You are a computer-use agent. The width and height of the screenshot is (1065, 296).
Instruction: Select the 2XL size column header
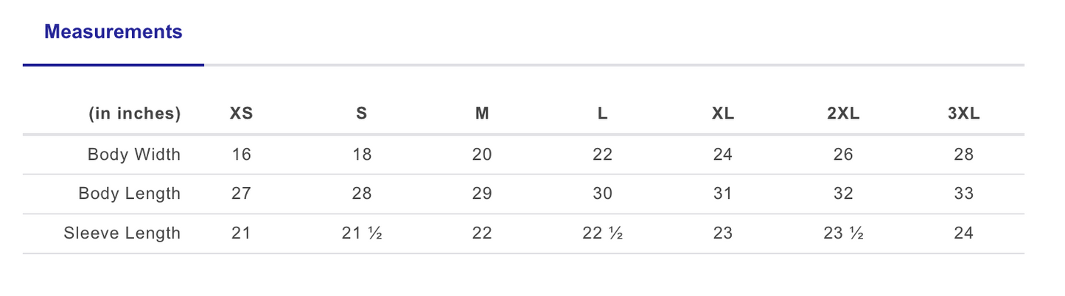point(843,114)
